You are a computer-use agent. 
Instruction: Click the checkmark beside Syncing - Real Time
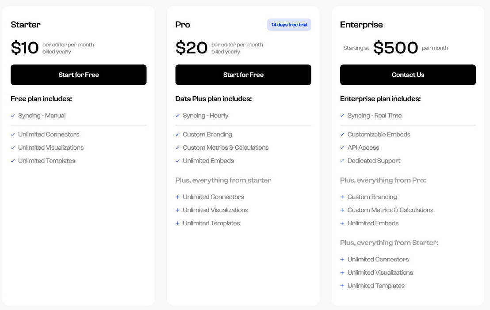[342, 115]
